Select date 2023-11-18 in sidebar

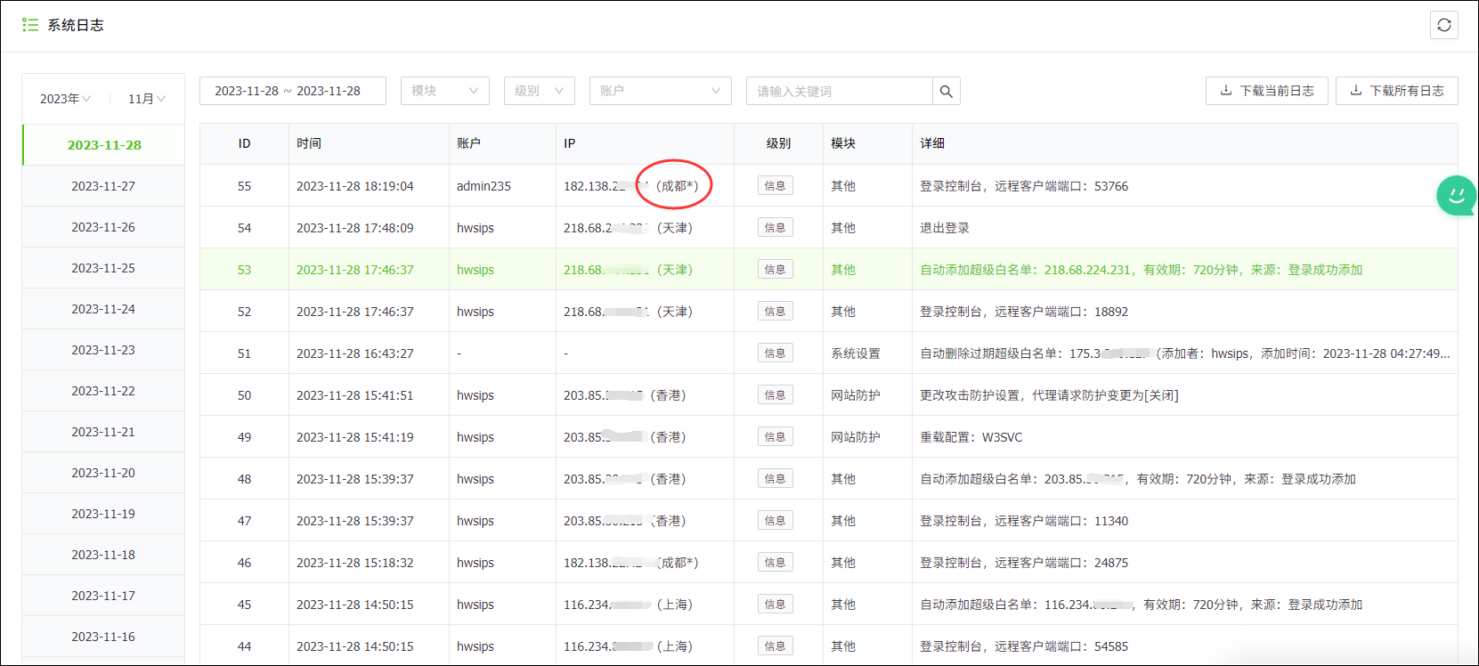pyautogui.click(x=103, y=555)
